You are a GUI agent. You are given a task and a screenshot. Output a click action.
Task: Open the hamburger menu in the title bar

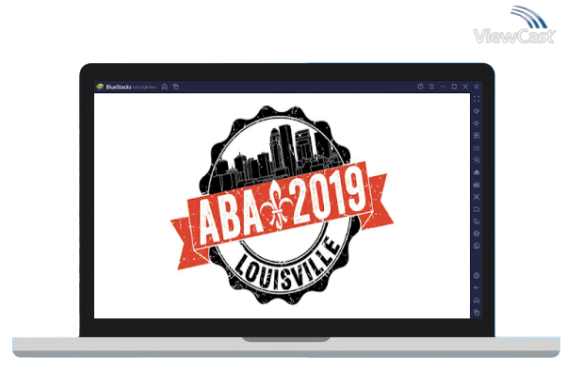tap(431, 87)
